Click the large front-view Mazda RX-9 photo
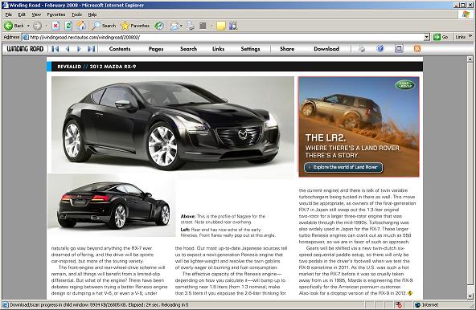The width and height of the screenshot is (476, 310). 173,124
